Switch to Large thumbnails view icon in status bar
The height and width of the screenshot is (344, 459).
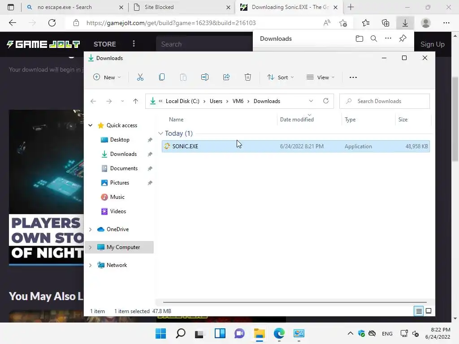click(x=428, y=311)
